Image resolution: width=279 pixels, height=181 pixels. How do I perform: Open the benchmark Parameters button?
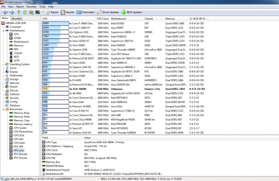pyautogui.click(x=86, y=12)
